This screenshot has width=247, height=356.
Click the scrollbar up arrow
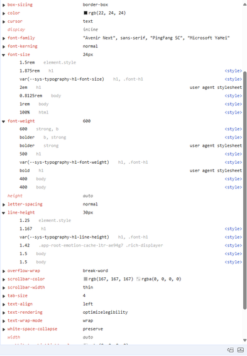point(244,4)
